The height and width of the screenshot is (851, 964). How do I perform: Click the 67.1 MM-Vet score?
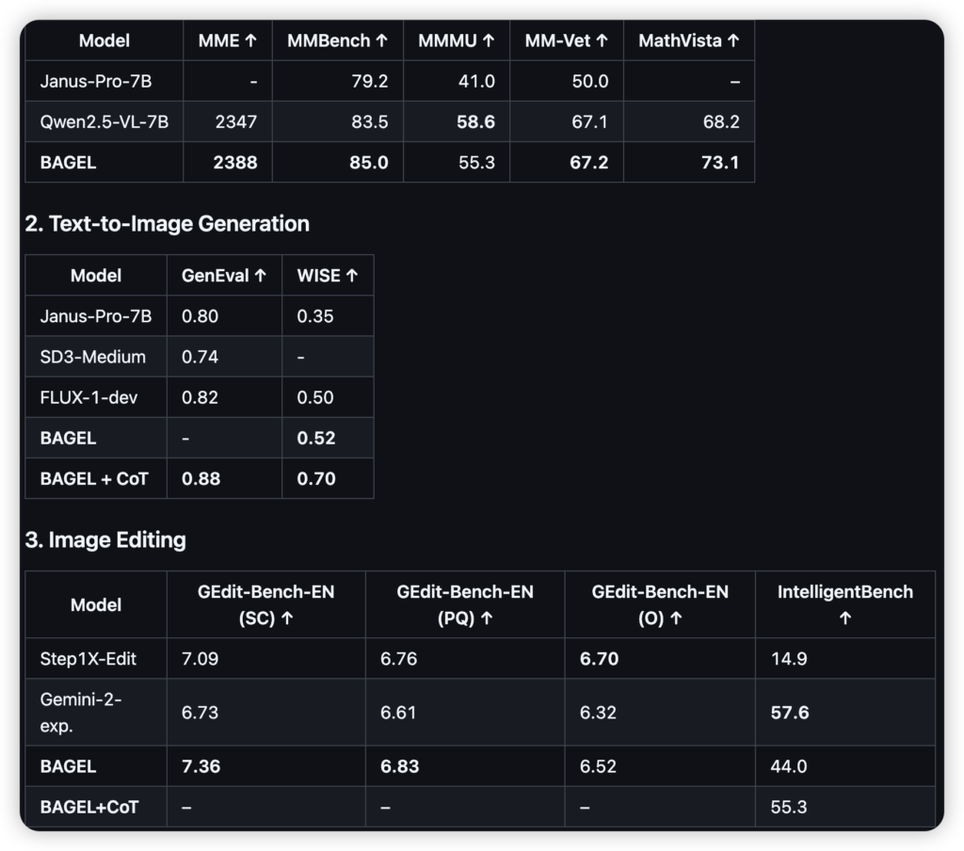590,121
